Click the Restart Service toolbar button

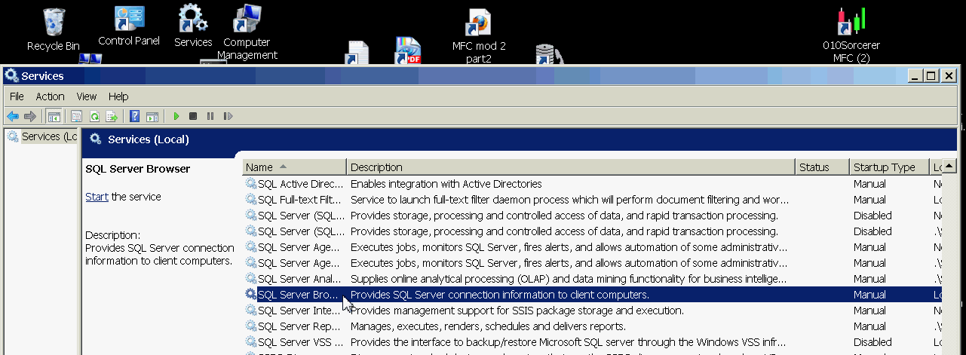228,116
